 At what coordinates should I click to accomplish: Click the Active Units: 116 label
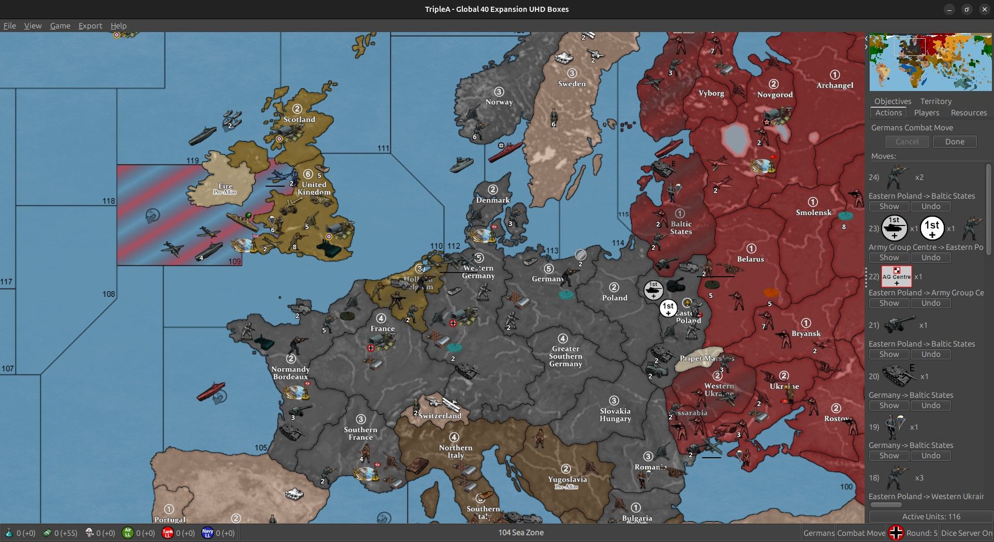coord(931,517)
